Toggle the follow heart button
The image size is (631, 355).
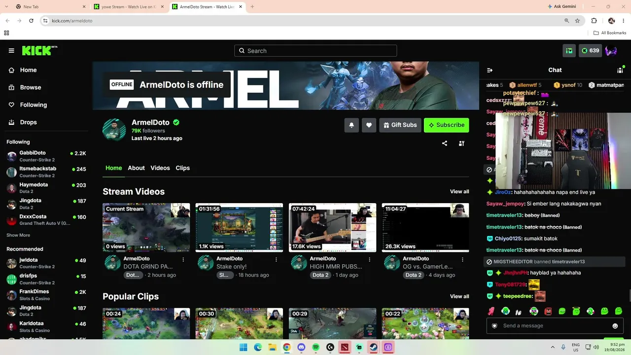click(369, 125)
